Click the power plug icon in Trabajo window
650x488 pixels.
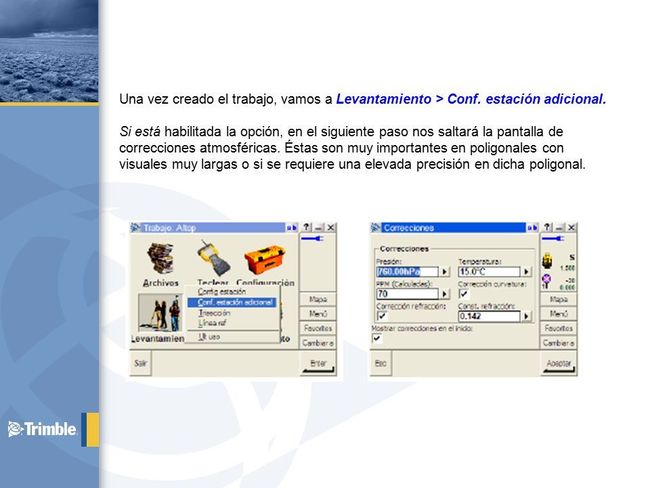click(x=312, y=239)
